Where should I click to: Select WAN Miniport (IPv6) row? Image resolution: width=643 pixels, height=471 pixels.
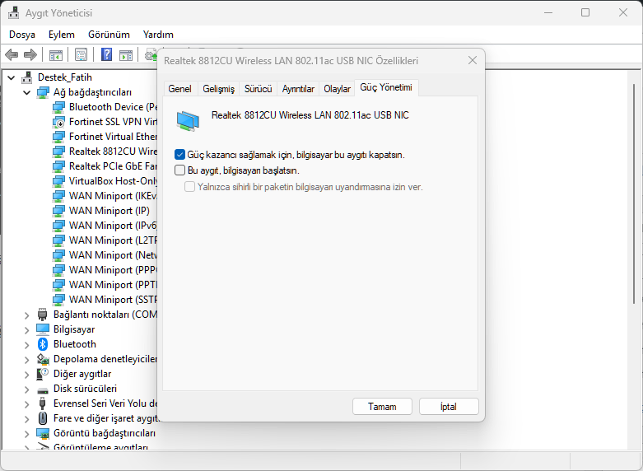tap(105, 226)
